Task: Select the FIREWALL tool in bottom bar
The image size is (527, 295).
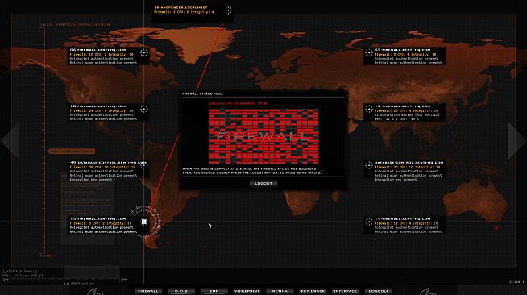Action: click(148, 291)
